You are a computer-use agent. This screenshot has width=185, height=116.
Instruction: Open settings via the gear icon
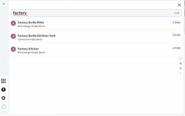click(3, 98)
